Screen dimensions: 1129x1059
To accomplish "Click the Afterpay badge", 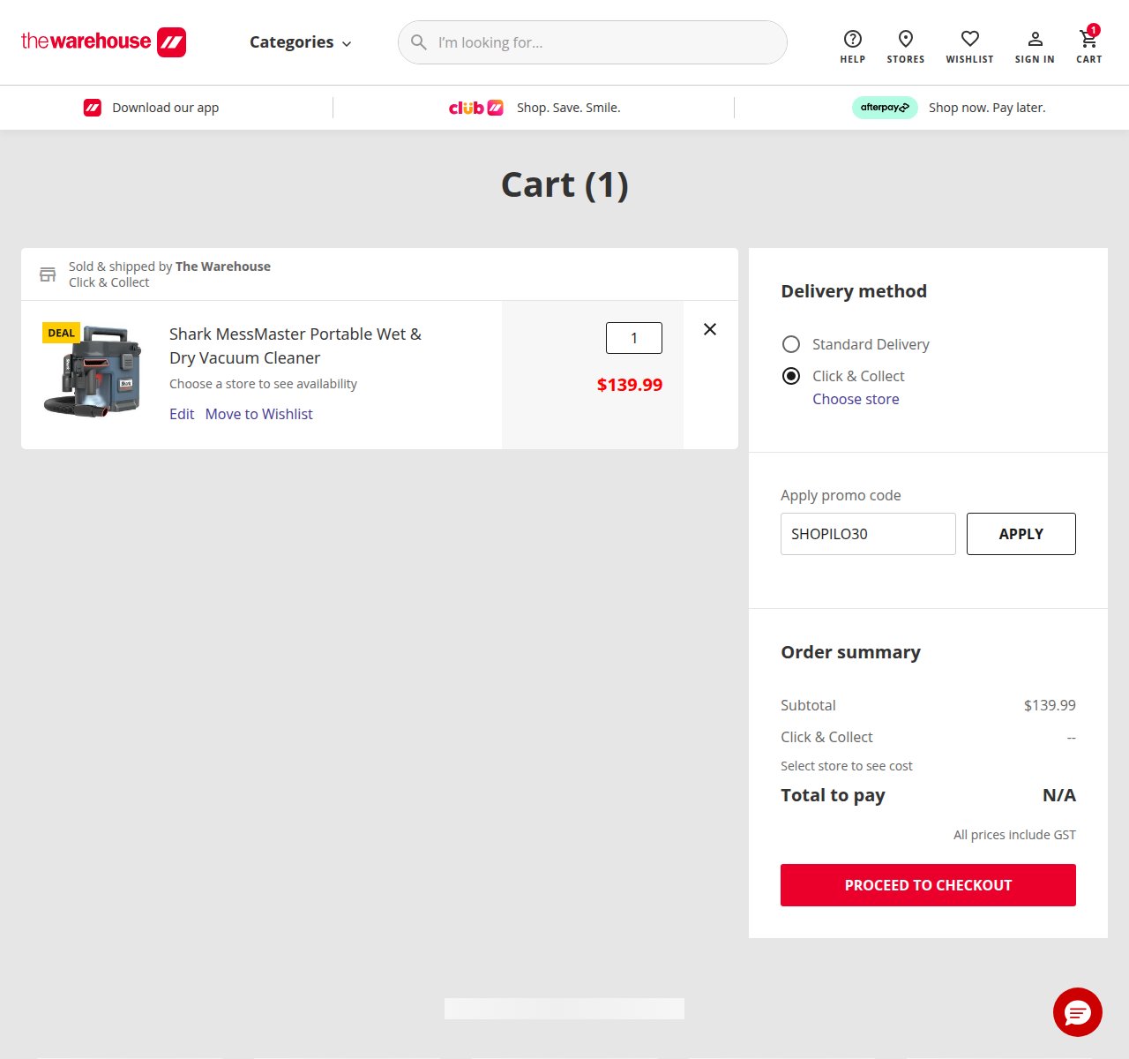I will [x=885, y=108].
